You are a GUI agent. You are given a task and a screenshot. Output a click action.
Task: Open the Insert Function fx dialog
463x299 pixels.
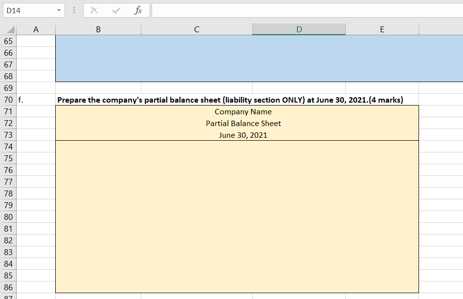coord(138,10)
